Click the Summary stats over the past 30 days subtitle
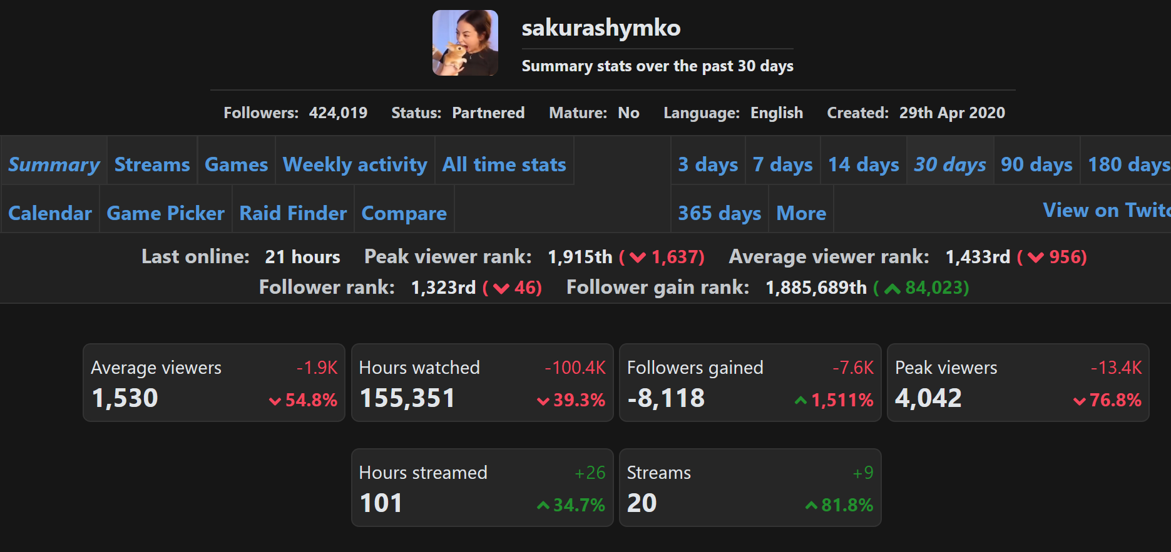 [658, 66]
